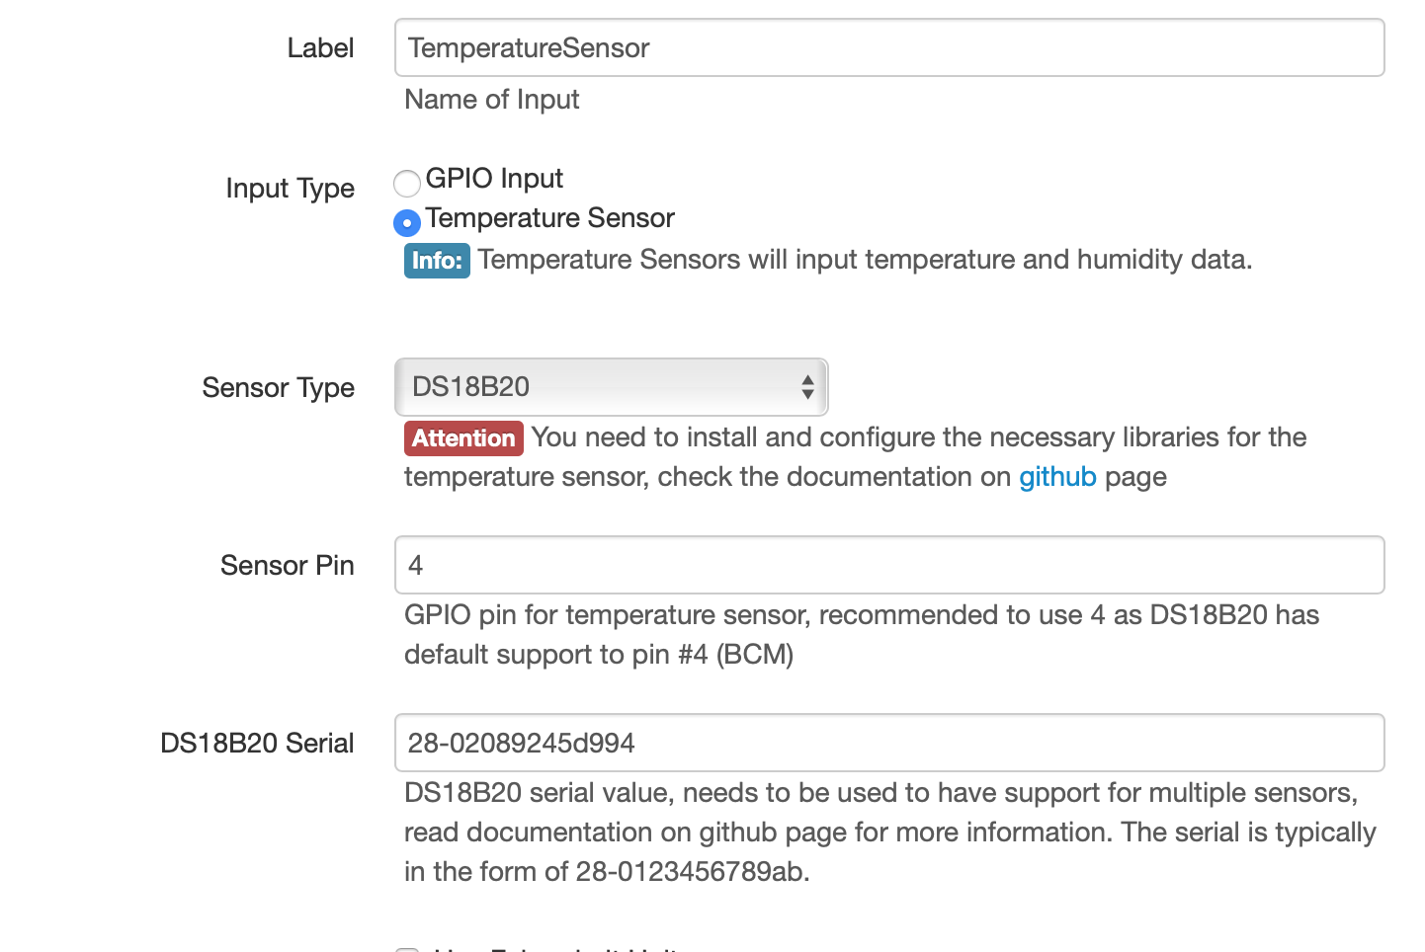Click the Sensor Type field label
Image resolution: width=1425 pixels, height=952 pixels.
point(278,388)
